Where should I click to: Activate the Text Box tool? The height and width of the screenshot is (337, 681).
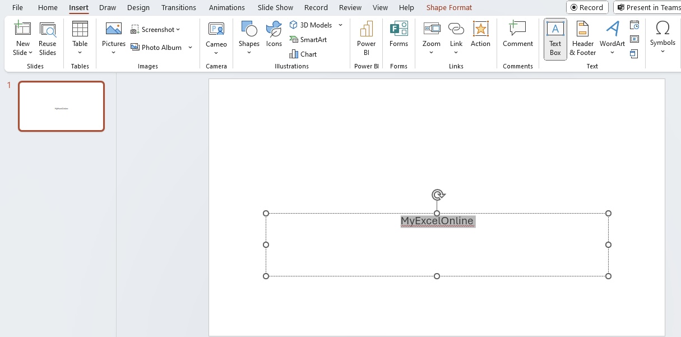click(555, 39)
